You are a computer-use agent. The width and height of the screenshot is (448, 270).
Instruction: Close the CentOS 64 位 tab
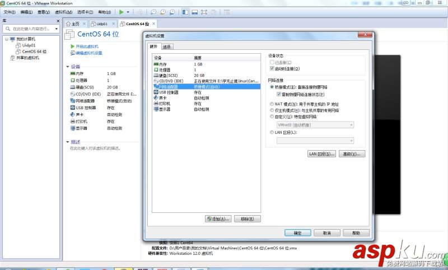153,24
